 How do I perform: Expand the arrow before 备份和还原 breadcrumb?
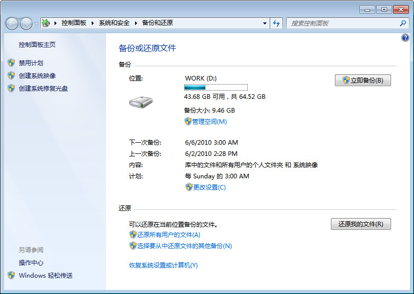click(136, 23)
